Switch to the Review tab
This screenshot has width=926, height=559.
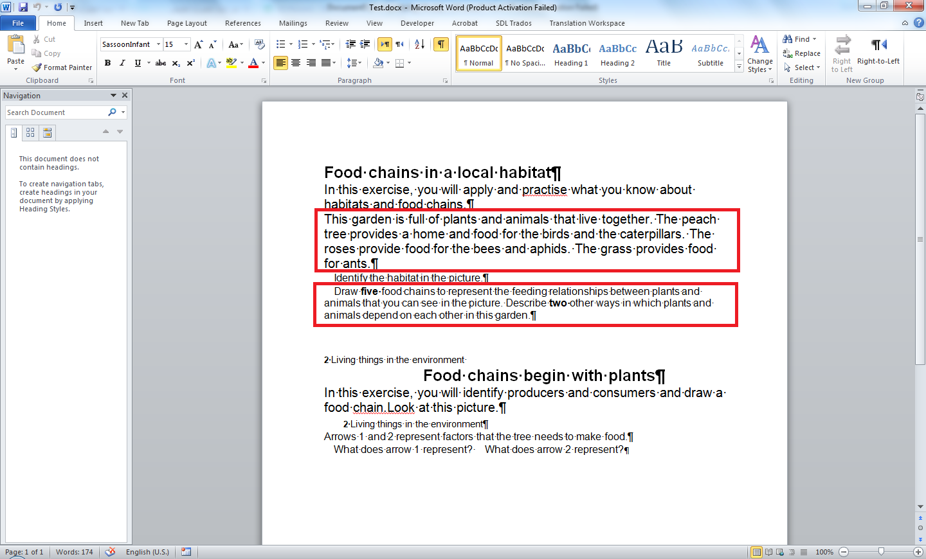click(337, 23)
